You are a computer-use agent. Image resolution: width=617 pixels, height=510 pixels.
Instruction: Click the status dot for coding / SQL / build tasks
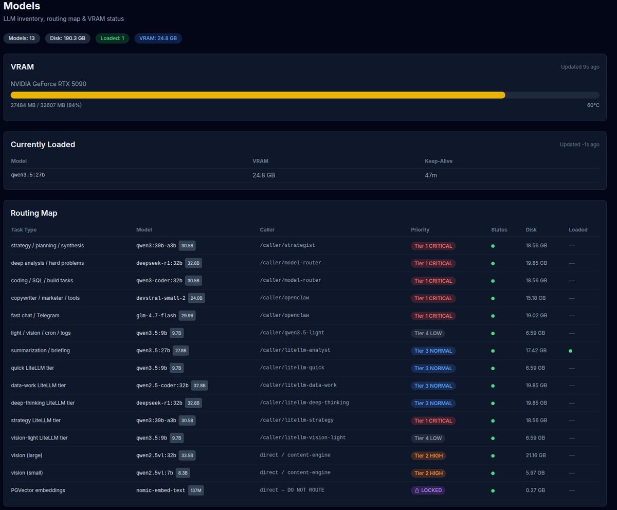[x=493, y=281]
